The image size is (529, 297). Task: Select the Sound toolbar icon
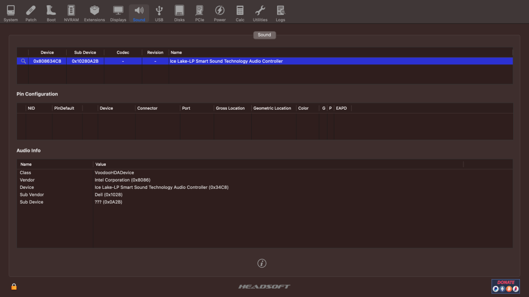pos(139,14)
